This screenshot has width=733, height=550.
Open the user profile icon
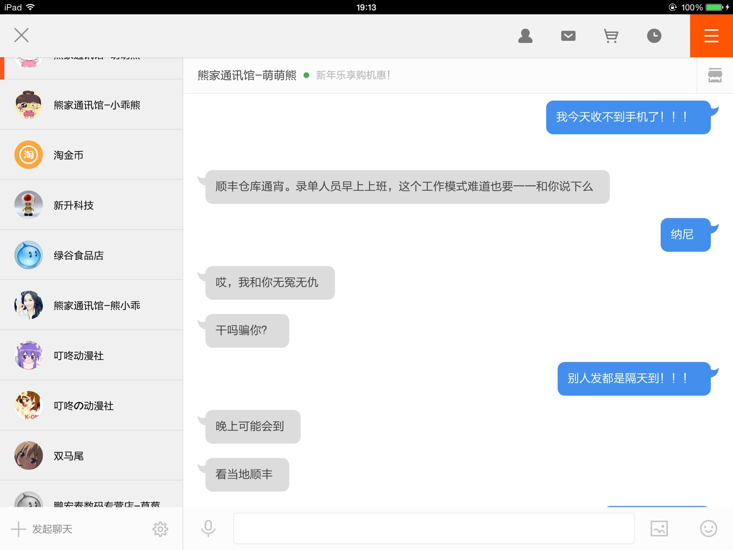coord(525,36)
